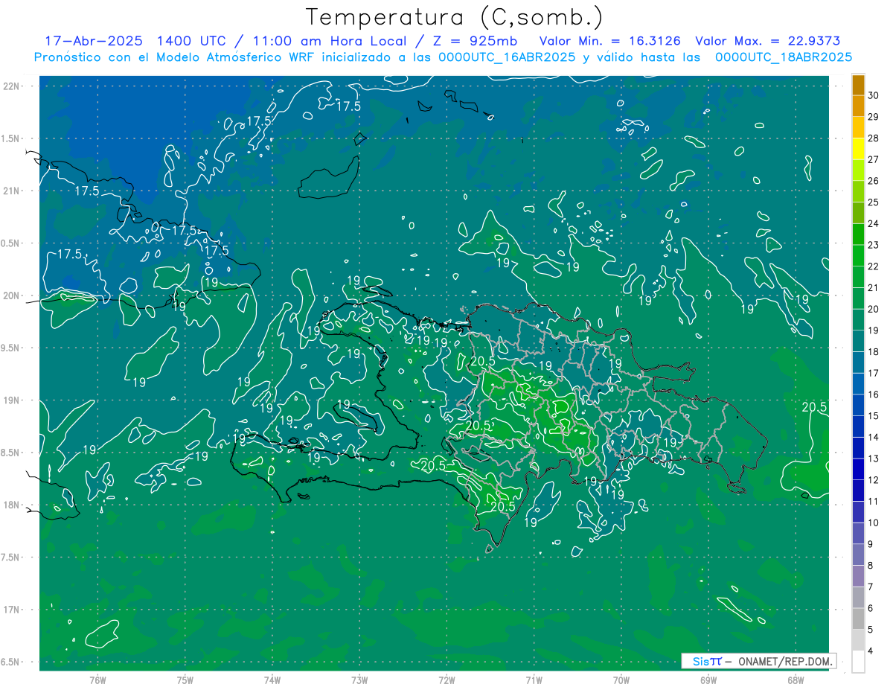Click the "69W" longitude axis label

pos(708,680)
